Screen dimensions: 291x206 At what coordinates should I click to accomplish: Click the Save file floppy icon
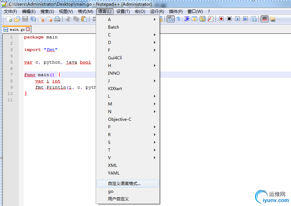[x=25, y=19]
